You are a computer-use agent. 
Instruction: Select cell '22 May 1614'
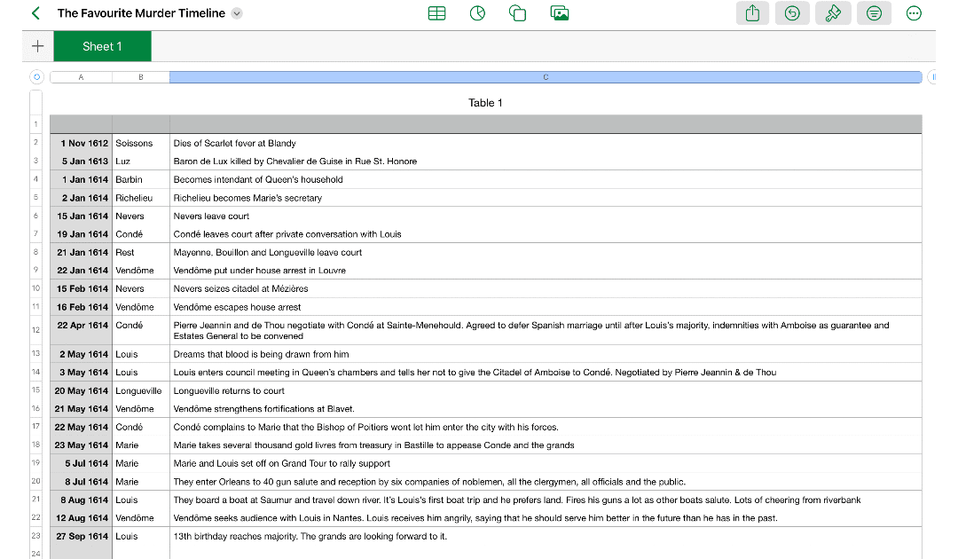tap(81, 427)
